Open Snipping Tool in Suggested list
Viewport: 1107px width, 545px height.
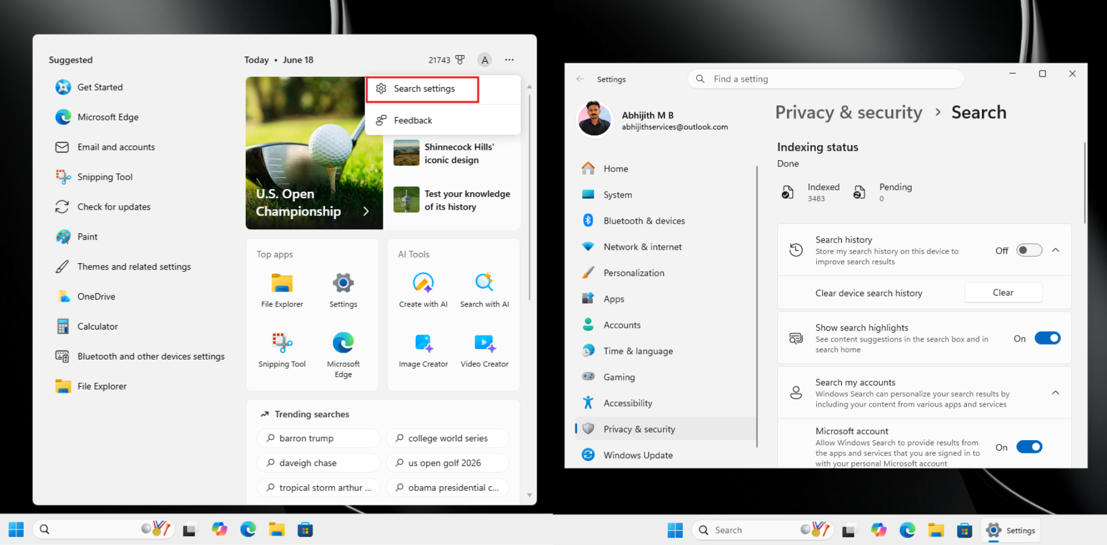click(x=94, y=177)
